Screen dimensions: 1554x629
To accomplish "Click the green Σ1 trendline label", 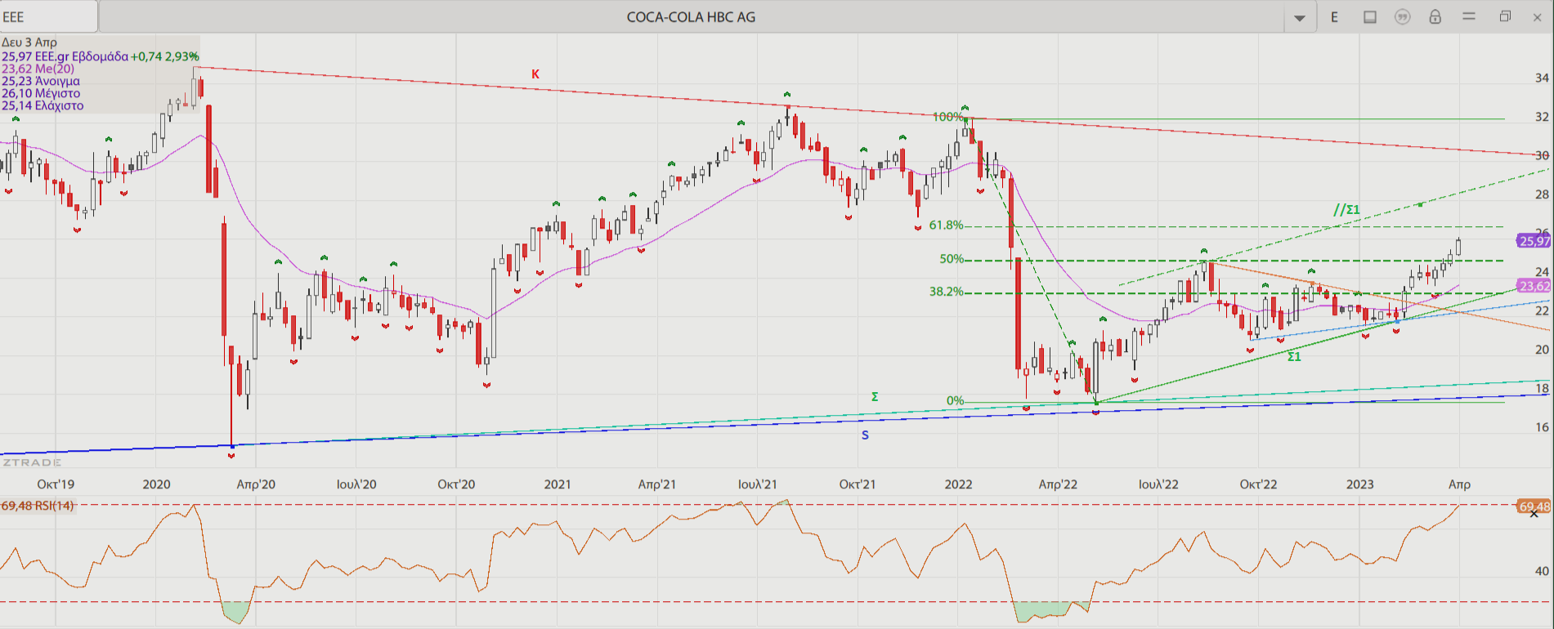I will point(1294,357).
